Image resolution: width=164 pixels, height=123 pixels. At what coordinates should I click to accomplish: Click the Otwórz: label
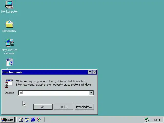click(x=10, y=93)
